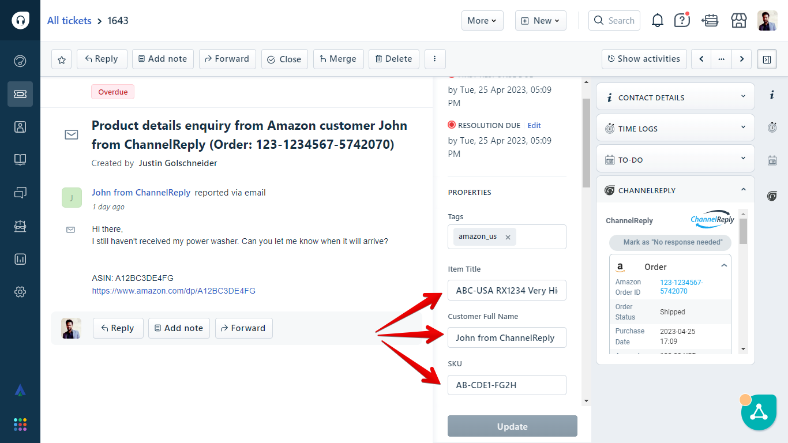Viewport: 788px width, 443px height.
Task: Open John from ChannelReply contact link
Action: click(141, 193)
